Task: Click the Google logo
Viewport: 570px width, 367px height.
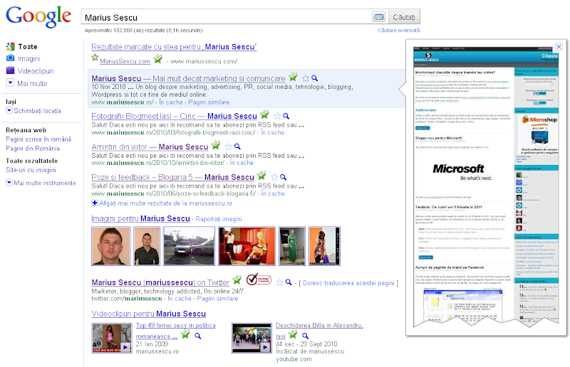Action: 38,16
